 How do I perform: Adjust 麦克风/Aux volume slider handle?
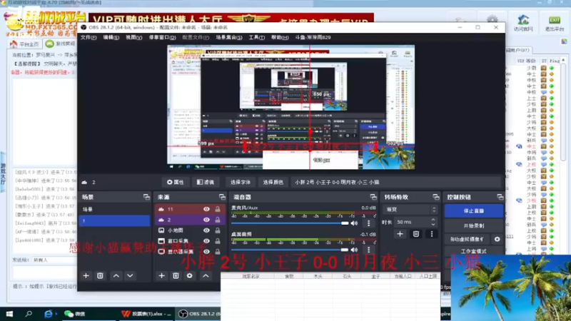click(345, 223)
